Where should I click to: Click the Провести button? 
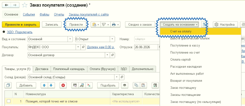76,25
